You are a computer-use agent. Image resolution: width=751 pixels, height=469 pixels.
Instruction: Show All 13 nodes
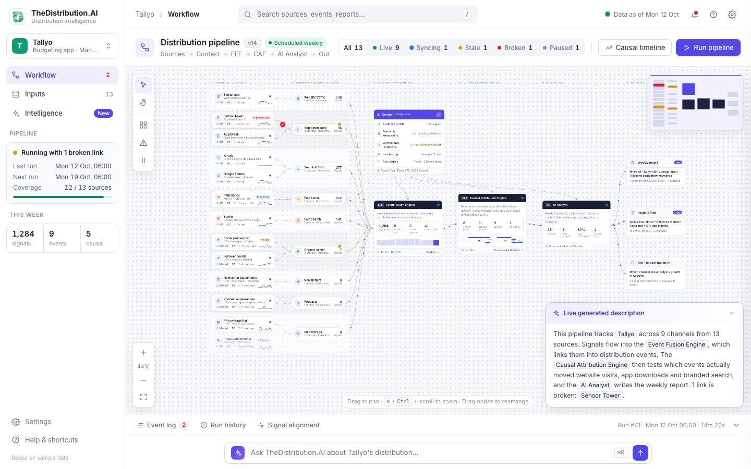click(353, 47)
